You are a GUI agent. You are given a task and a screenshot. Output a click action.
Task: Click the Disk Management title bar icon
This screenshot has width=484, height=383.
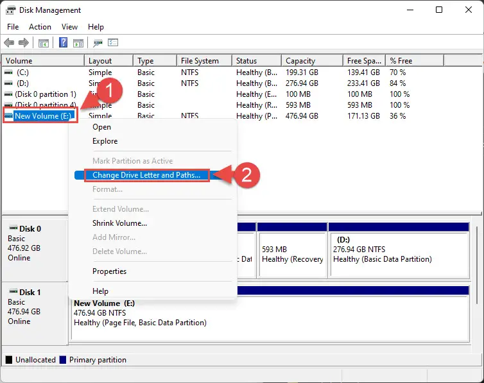click(10, 10)
